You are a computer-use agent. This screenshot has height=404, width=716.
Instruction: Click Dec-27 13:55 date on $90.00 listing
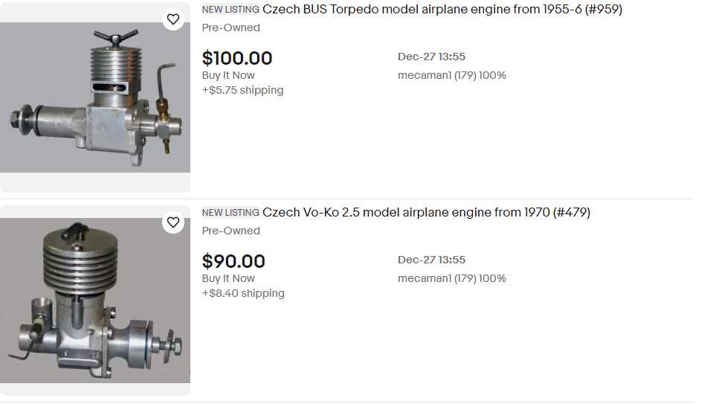click(x=431, y=260)
